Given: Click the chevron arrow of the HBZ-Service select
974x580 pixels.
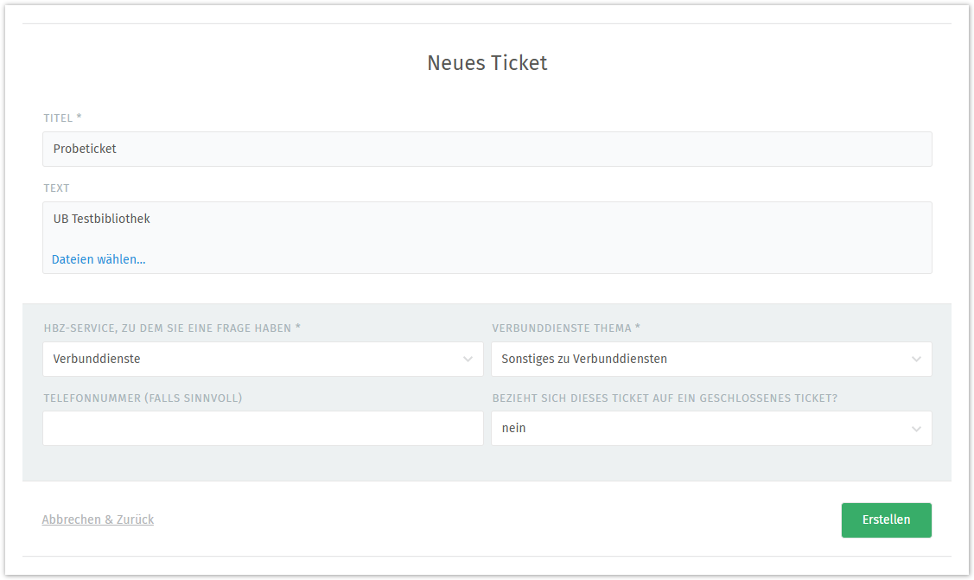Looking at the screenshot, I should pos(468,359).
